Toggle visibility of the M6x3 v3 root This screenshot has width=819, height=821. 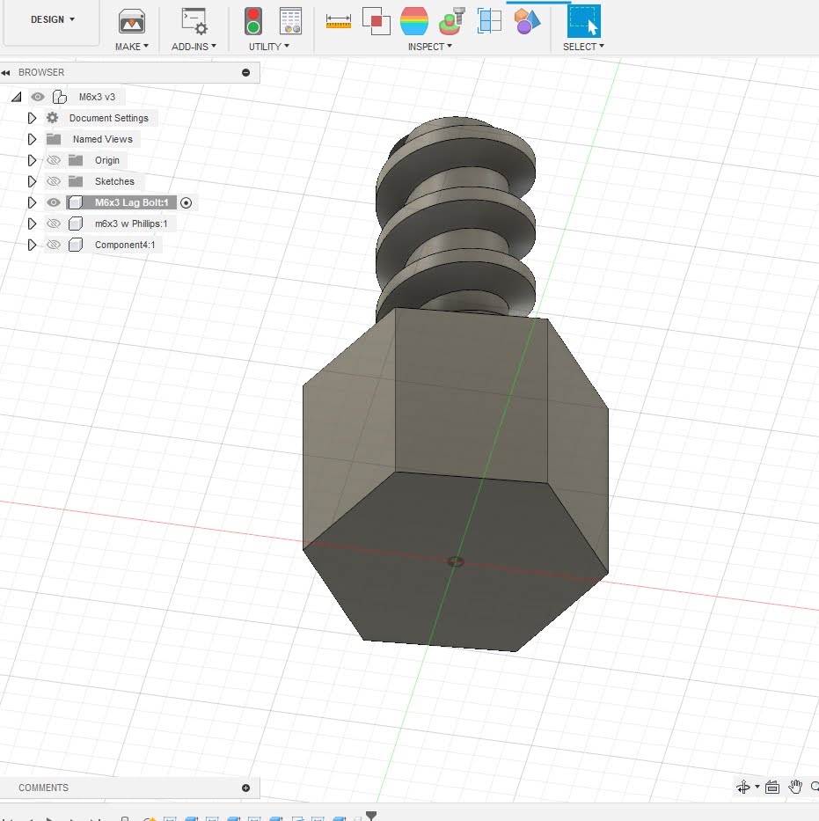pyautogui.click(x=38, y=97)
